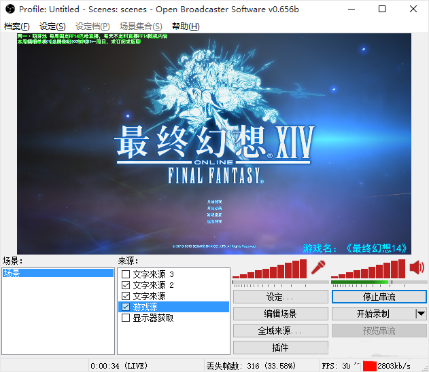Image resolution: width=429 pixels, height=372 pixels.
Task: Select 场景 in the scenes list
Action: tap(58, 273)
